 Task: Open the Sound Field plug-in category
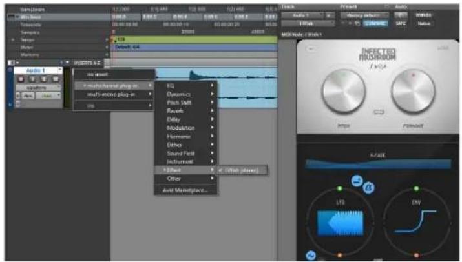pyautogui.click(x=185, y=154)
